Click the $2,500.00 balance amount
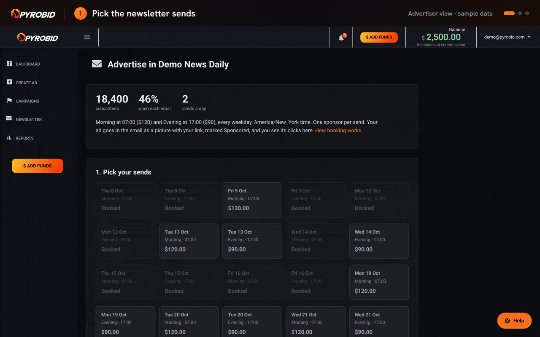Screen dimensions: 540x337 click(441, 37)
